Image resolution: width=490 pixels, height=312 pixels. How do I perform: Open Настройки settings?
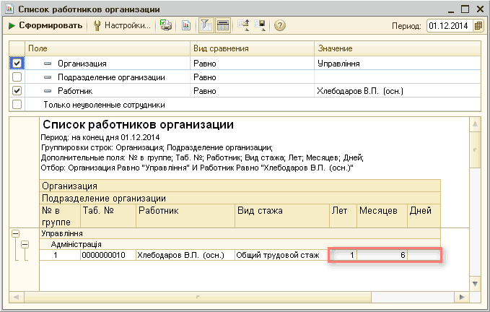coord(122,25)
